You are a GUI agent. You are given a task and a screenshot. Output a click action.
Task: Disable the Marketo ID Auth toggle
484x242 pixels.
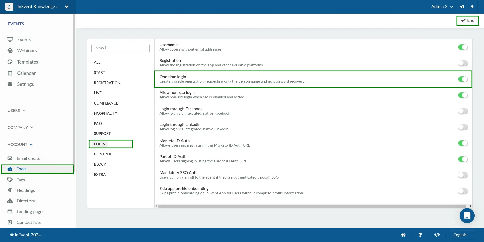tap(463, 143)
